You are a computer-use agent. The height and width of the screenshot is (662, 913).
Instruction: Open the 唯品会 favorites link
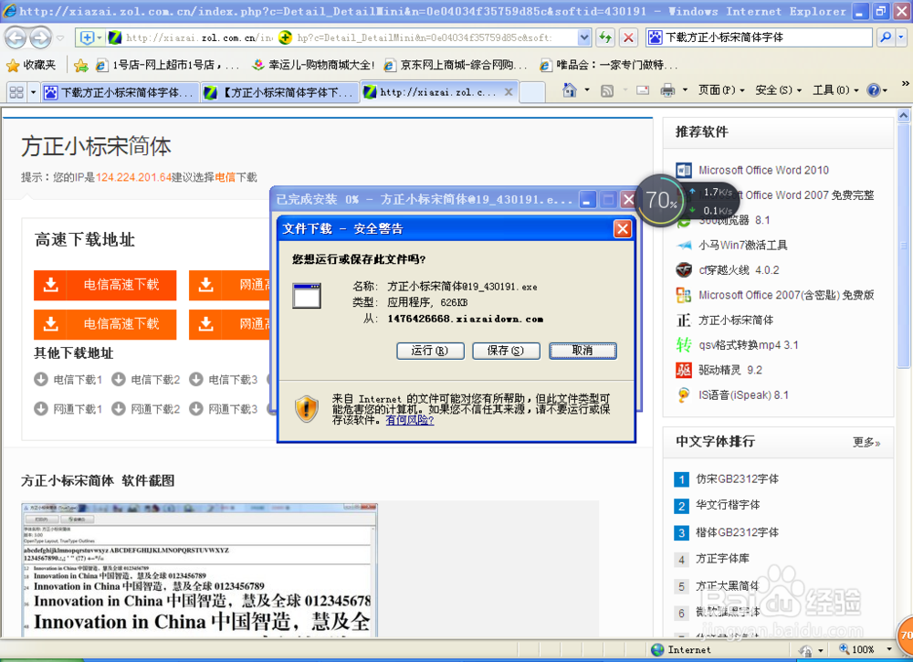click(x=608, y=65)
